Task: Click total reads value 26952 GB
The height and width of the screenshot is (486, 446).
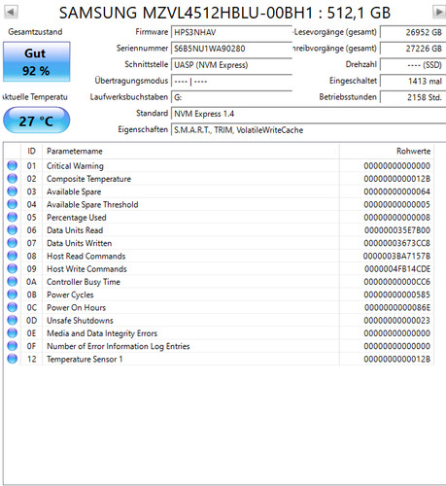Action: pyautogui.click(x=413, y=32)
